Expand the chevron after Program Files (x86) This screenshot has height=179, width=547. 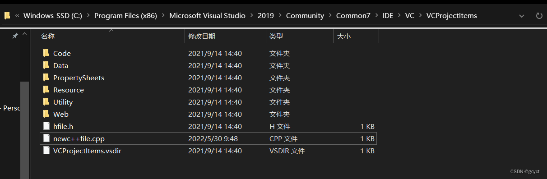163,16
